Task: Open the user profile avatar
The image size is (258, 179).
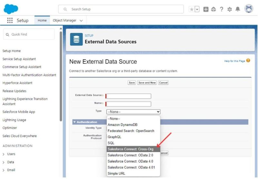Action: (x=249, y=9)
